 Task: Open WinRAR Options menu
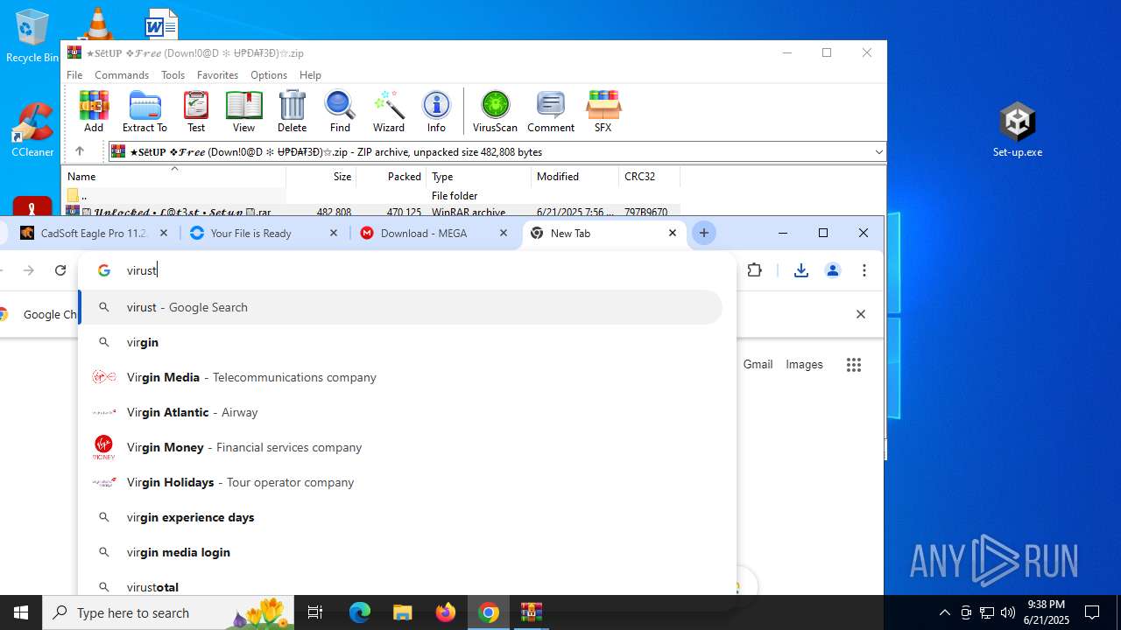[x=269, y=75]
